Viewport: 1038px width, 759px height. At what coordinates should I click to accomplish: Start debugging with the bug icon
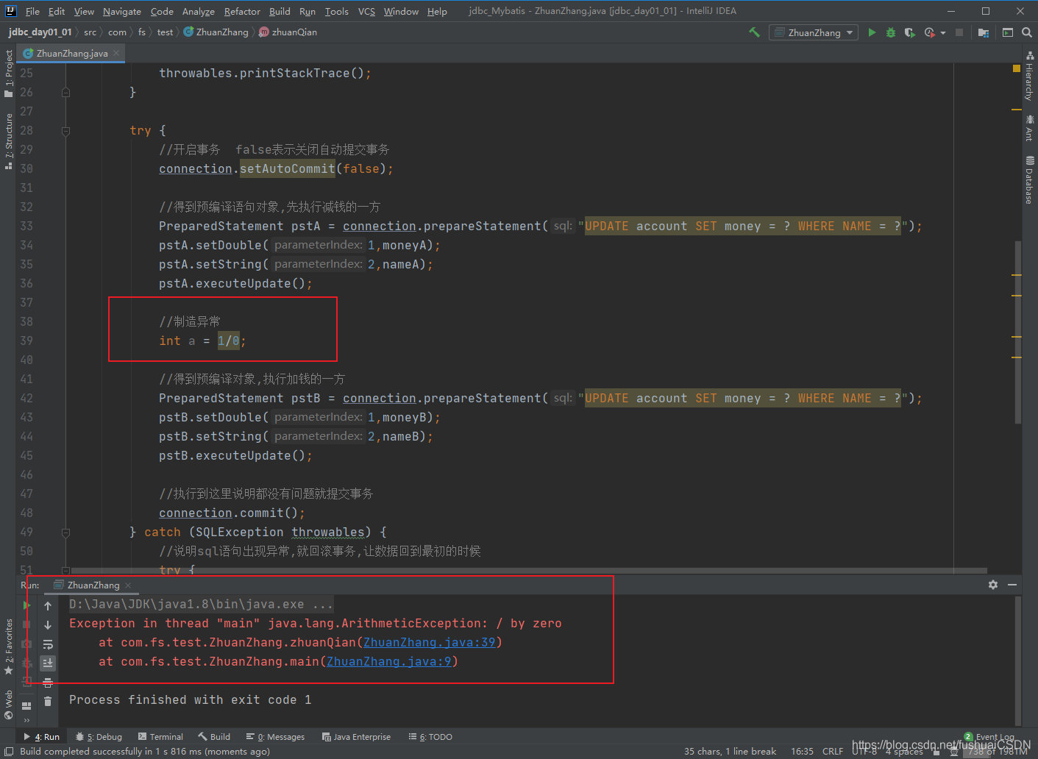[891, 32]
